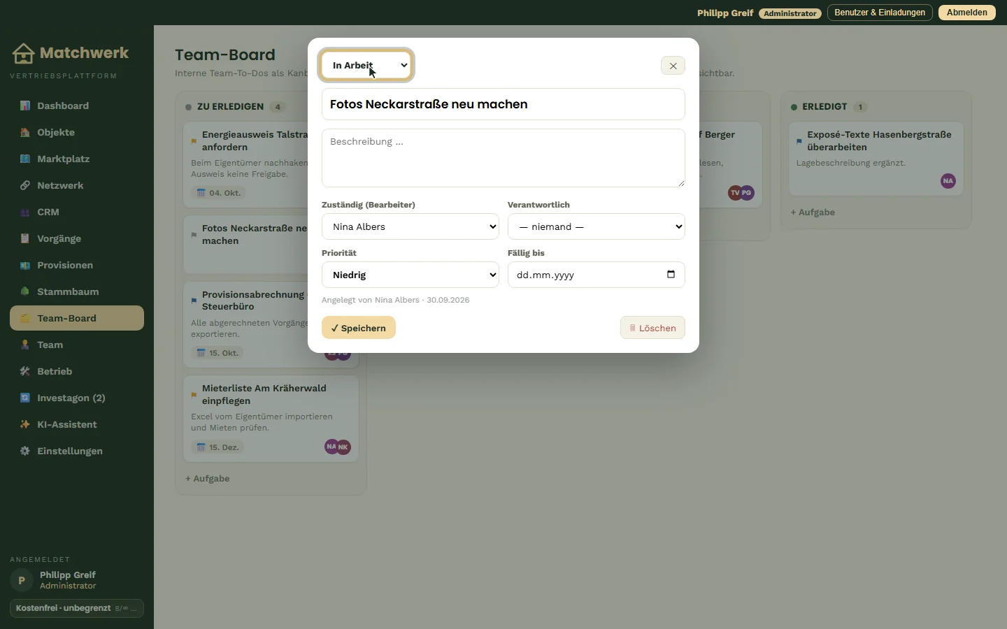Open Benutzer & Einladungen
Screen dimensions: 1007x629
[x=880, y=13]
